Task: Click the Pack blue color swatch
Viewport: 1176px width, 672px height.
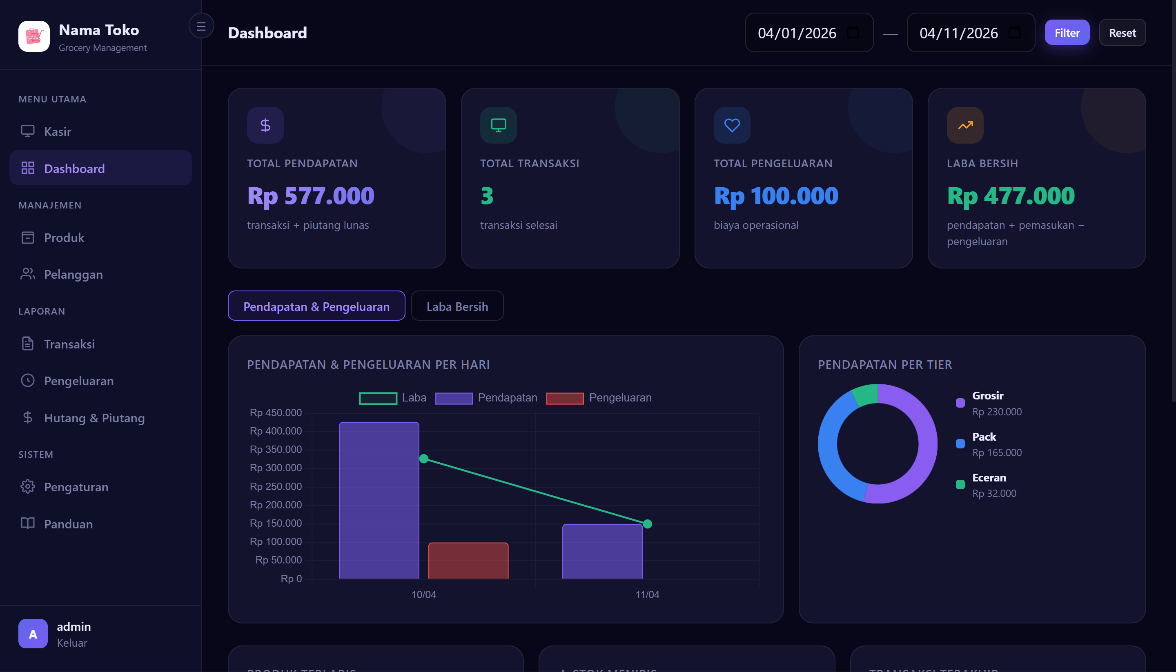Action: [x=960, y=444]
